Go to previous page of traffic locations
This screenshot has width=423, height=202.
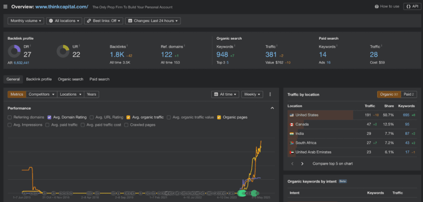pos(293,164)
